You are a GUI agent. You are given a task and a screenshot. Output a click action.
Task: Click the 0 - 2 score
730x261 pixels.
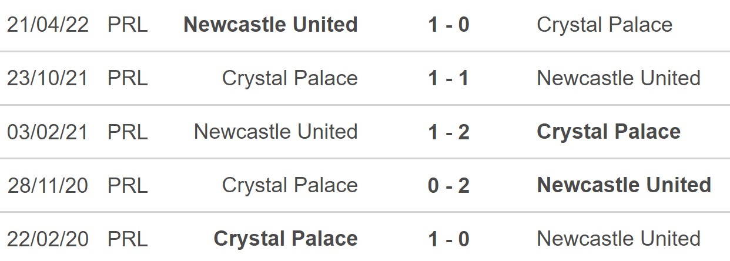448,185
